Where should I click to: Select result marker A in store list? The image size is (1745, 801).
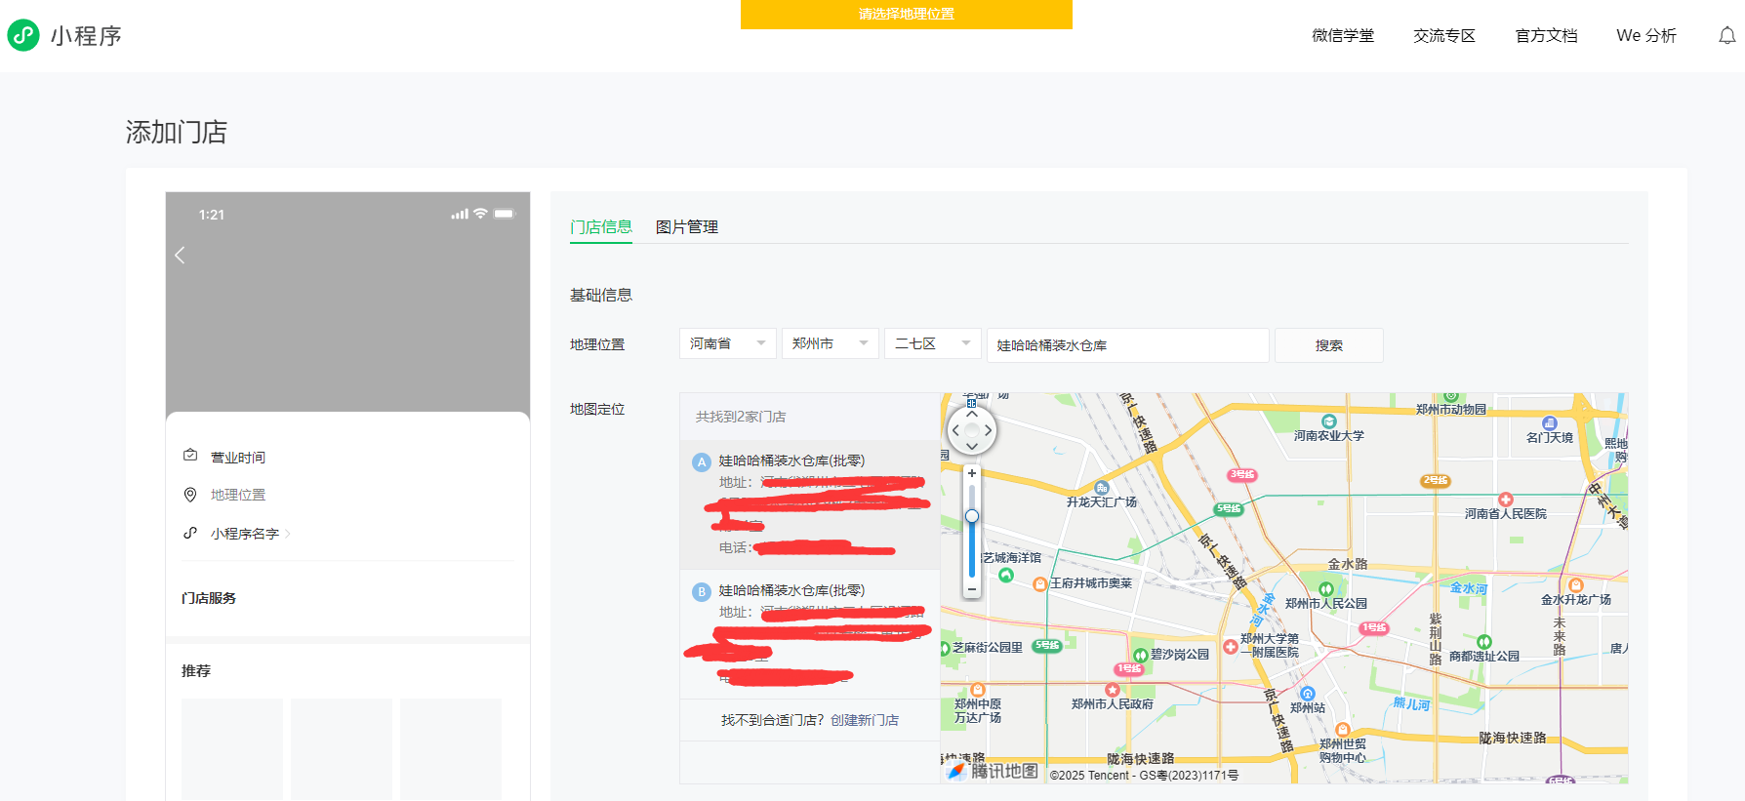coord(702,462)
